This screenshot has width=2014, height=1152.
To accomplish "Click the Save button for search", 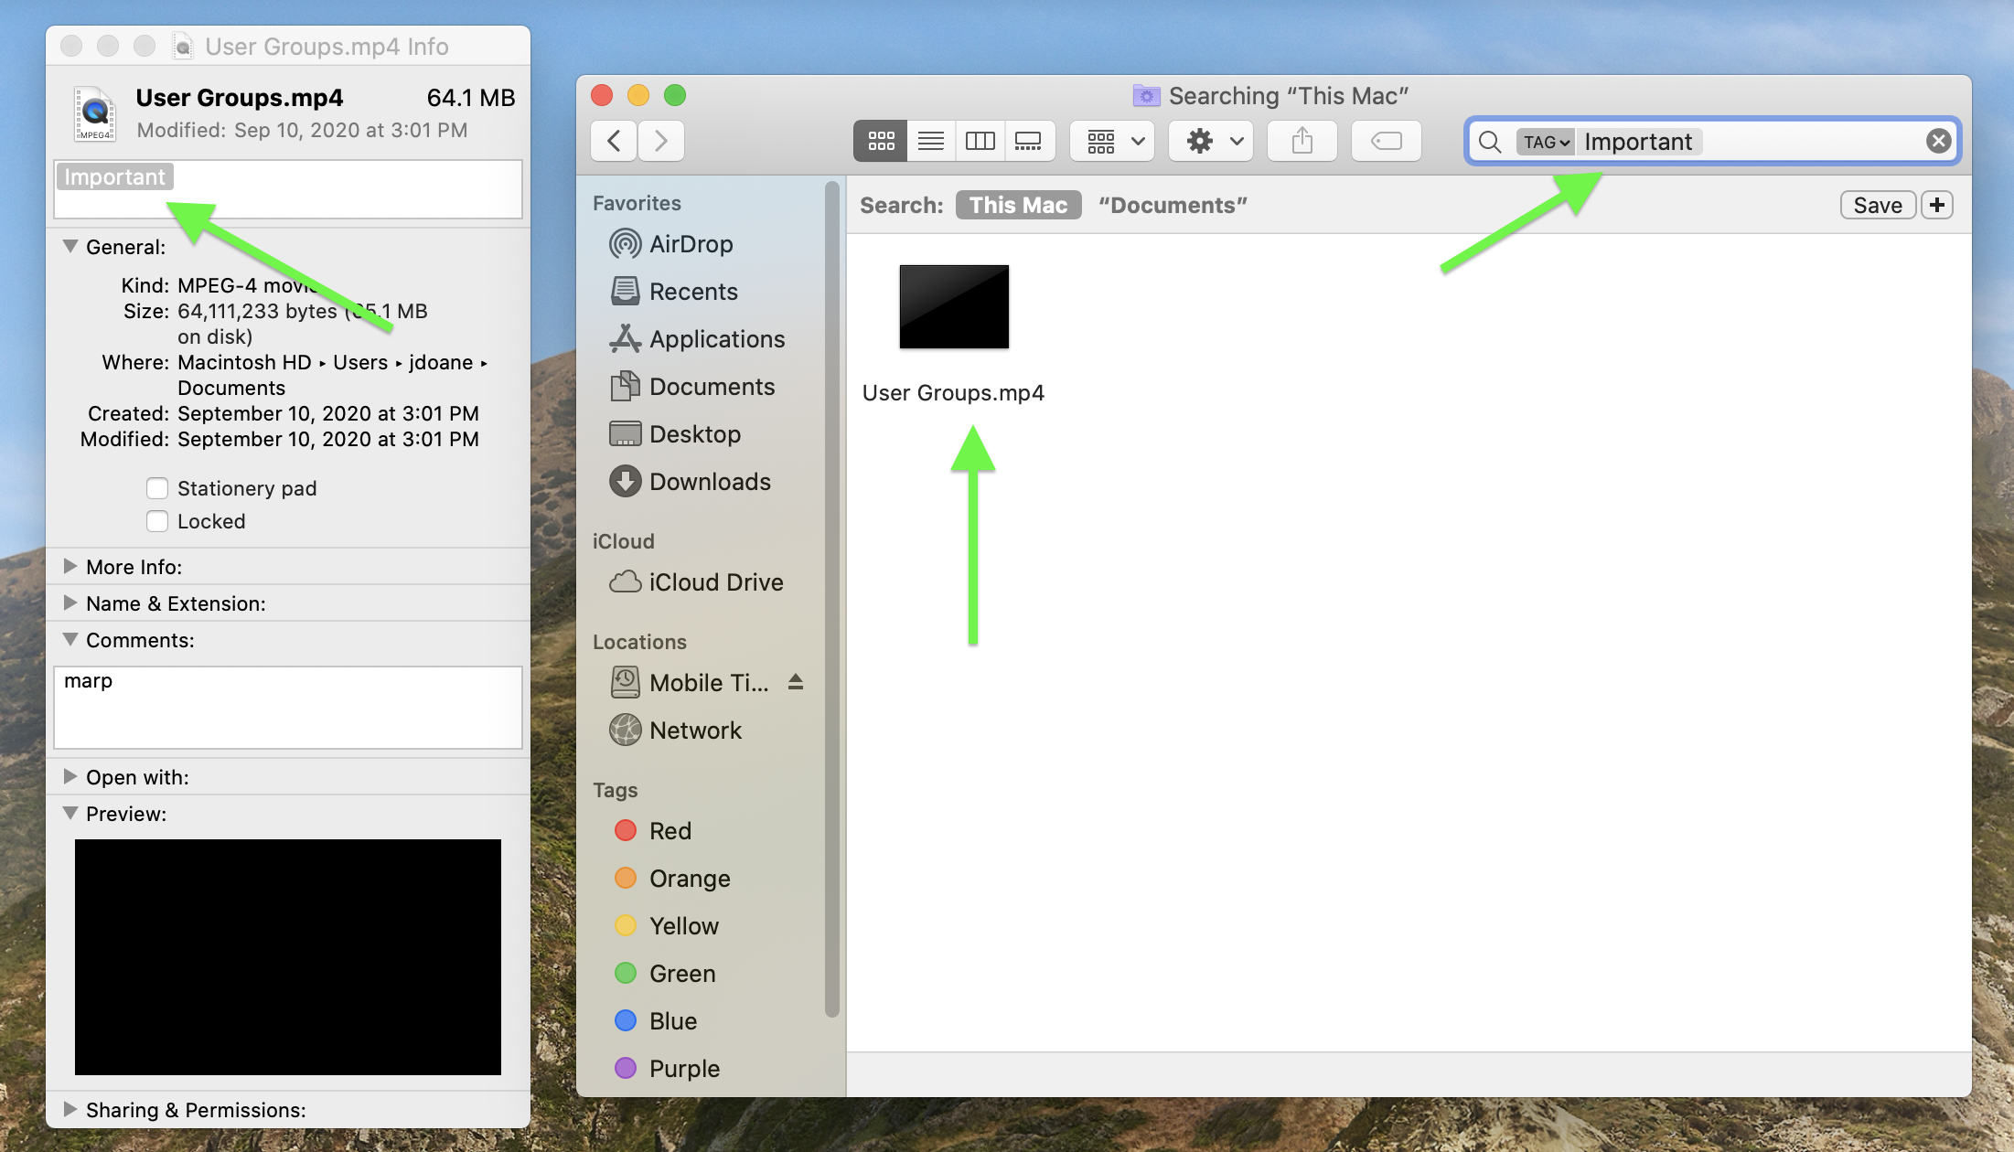I will click(1879, 205).
